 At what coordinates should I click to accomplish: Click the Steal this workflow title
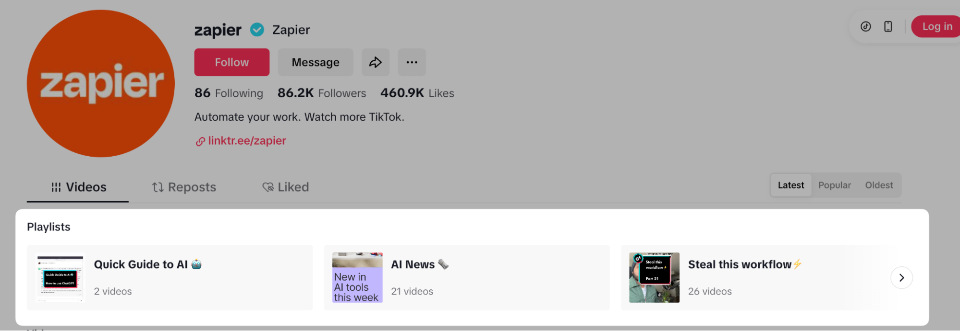tap(745, 264)
